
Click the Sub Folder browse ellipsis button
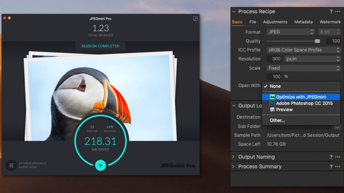point(337,127)
